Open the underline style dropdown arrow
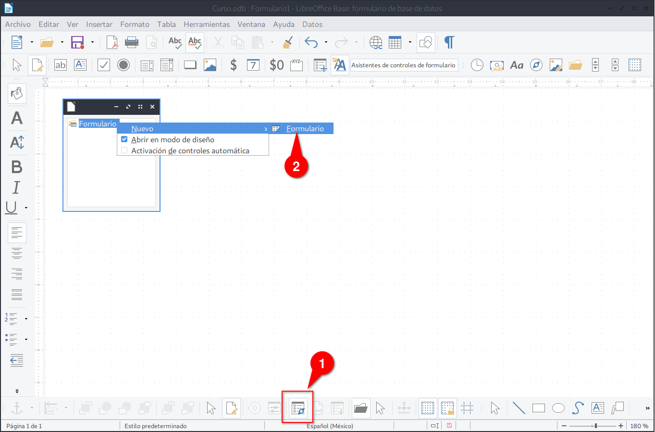 26,208
